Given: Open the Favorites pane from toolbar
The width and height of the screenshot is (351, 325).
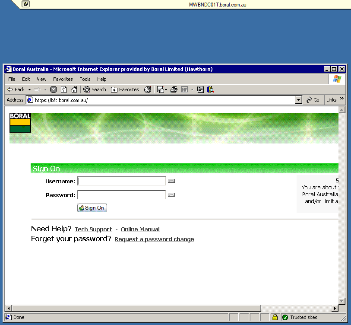Looking at the screenshot, I should coord(125,89).
